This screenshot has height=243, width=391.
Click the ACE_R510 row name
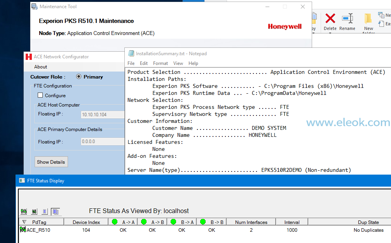[x=38, y=230]
